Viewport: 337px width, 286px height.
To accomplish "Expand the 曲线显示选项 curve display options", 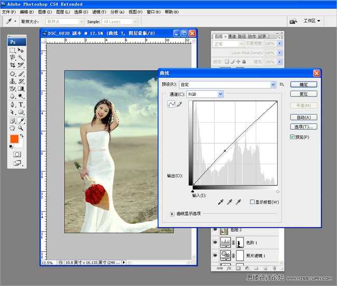I will (172, 213).
